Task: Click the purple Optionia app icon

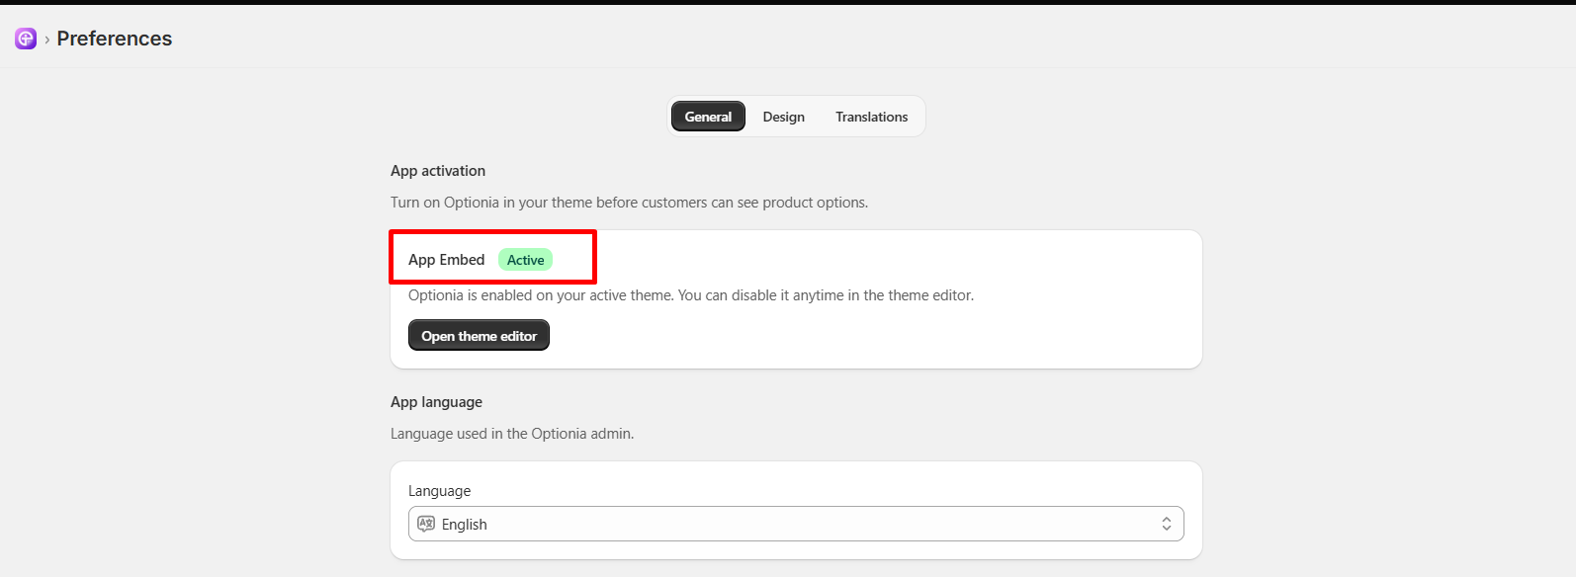Action: coord(26,39)
